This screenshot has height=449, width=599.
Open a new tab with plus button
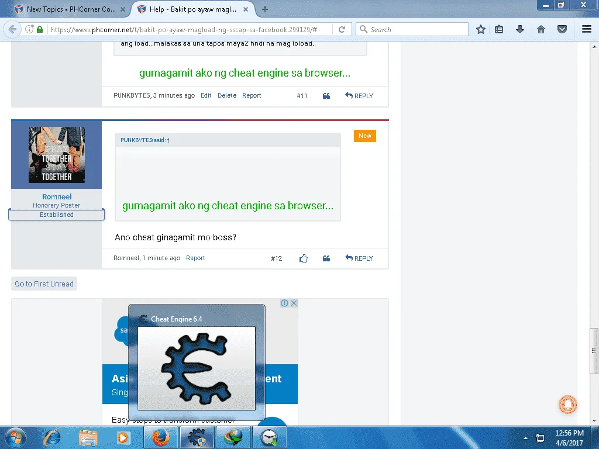(x=265, y=9)
